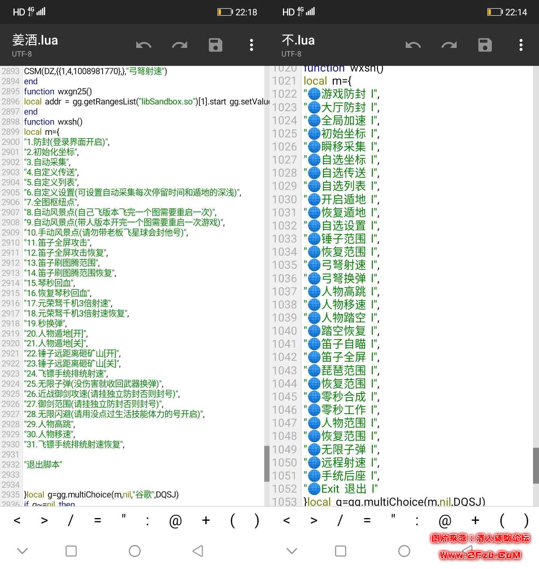Screen dimensions: 539x569
Task: Insert '=' symbol in 不.lua editor
Action: click(x=367, y=520)
